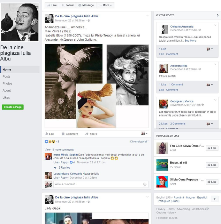Viewport: 221px width, 224px height.
Task: Open the emoji picker in comment box
Action: pyautogui.click(x=145, y=184)
